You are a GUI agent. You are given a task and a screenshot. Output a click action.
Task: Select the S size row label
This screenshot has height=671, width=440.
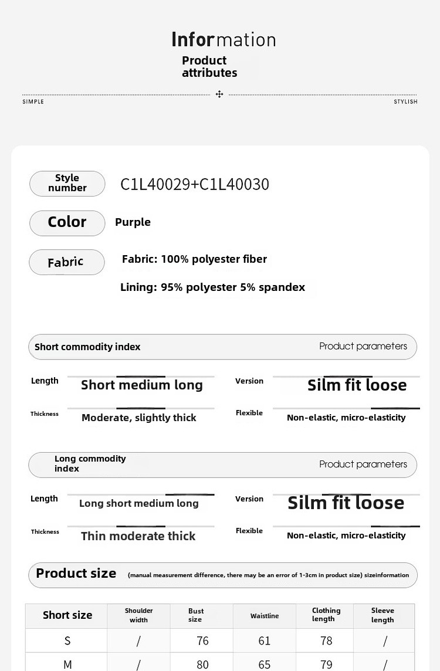(x=67, y=641)
